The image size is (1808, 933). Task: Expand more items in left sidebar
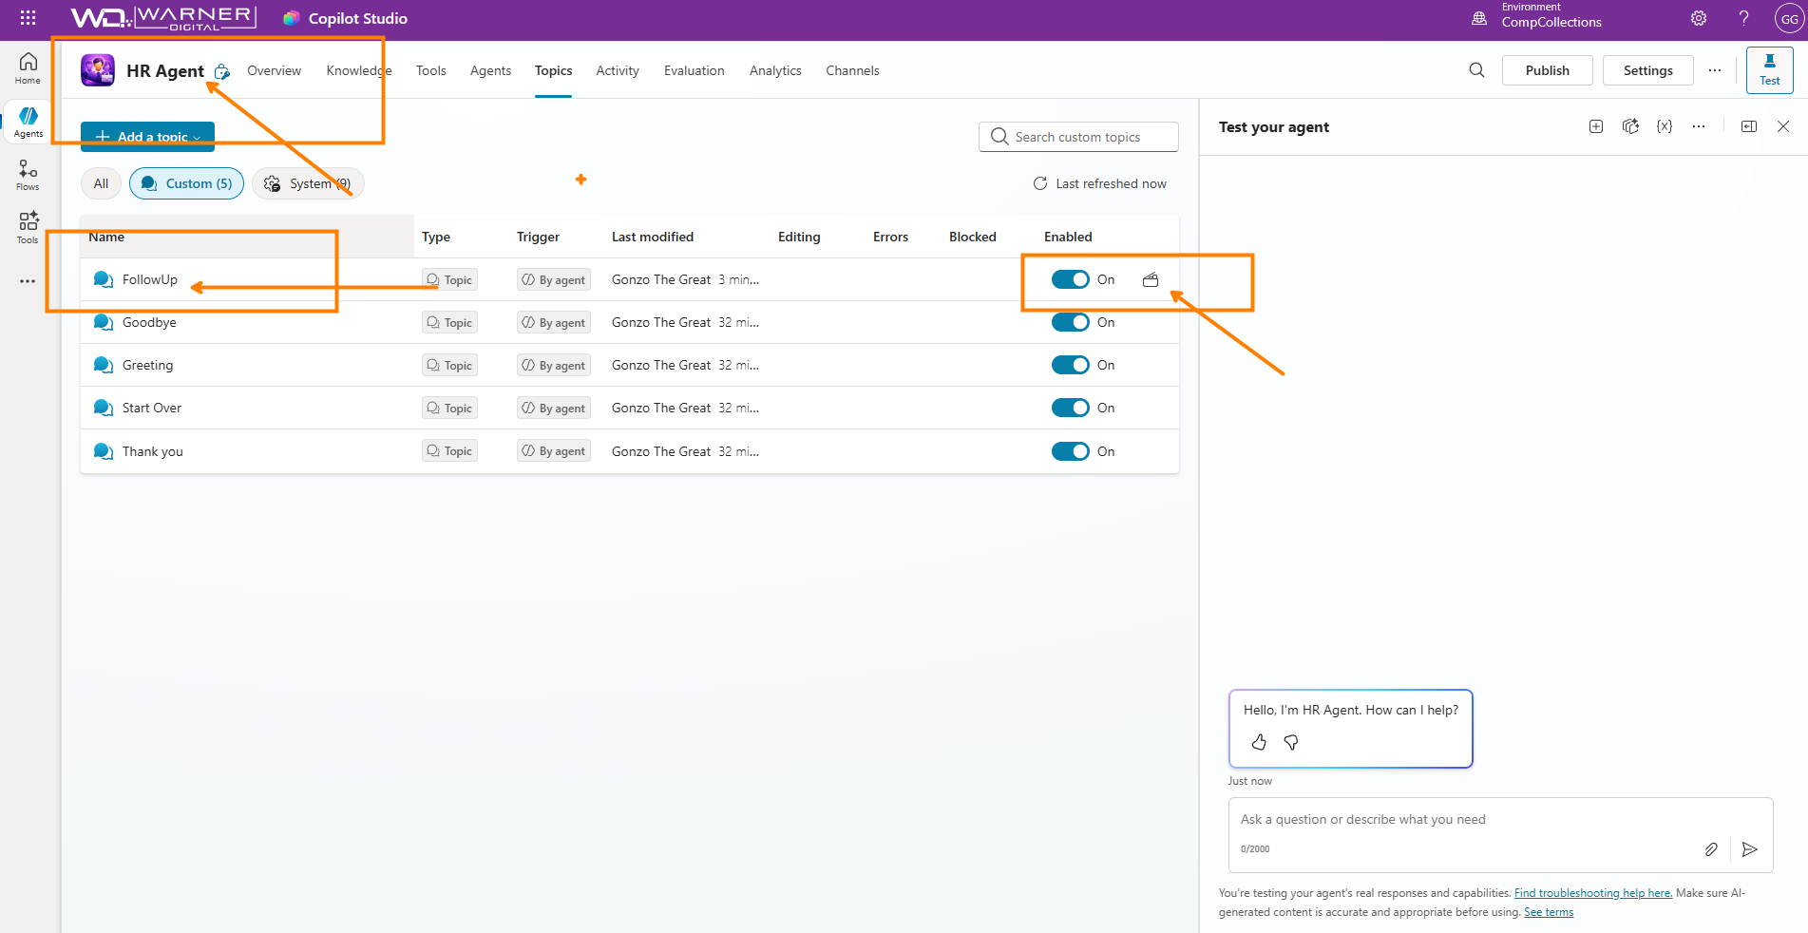point(28,281)
